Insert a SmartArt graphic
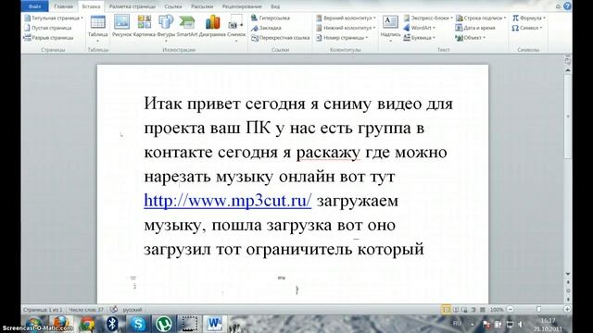The width and height of the screenshot is (593, 333). 187,27
